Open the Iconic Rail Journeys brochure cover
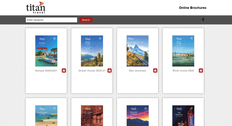The image size is (232, 126). click(138, 51)
